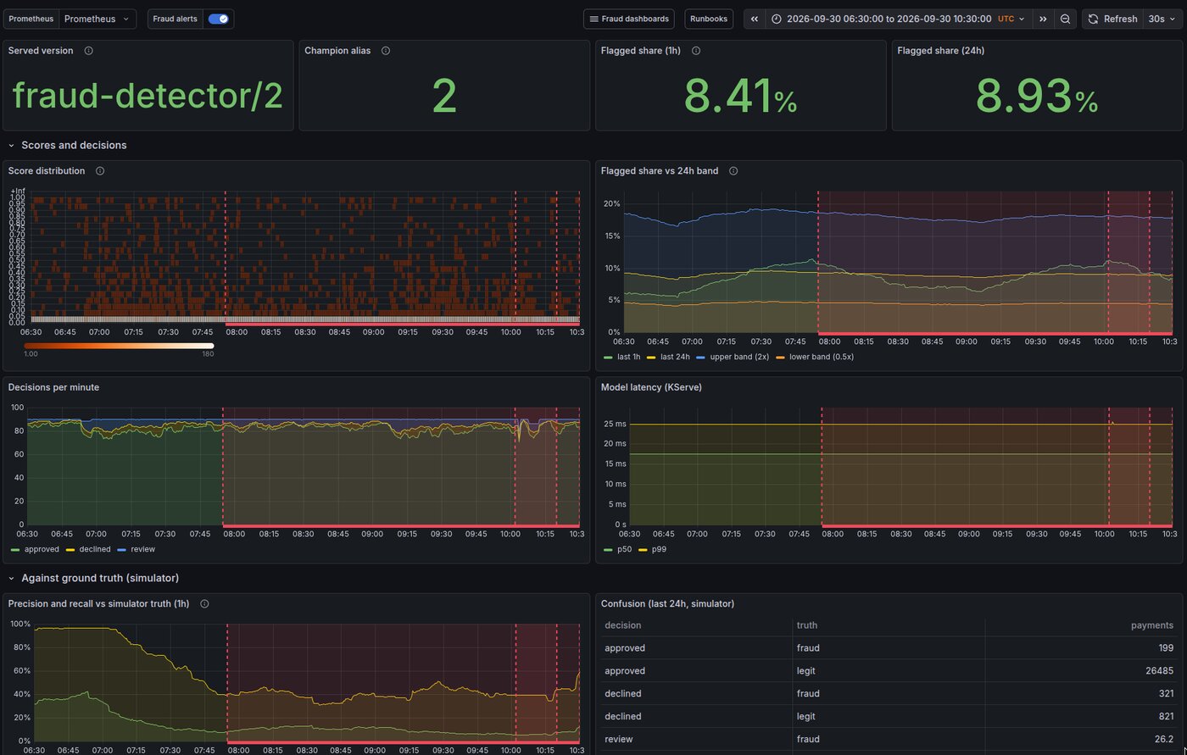Sort the table by payments column

pyautogui.click(x=1152, y=625)
